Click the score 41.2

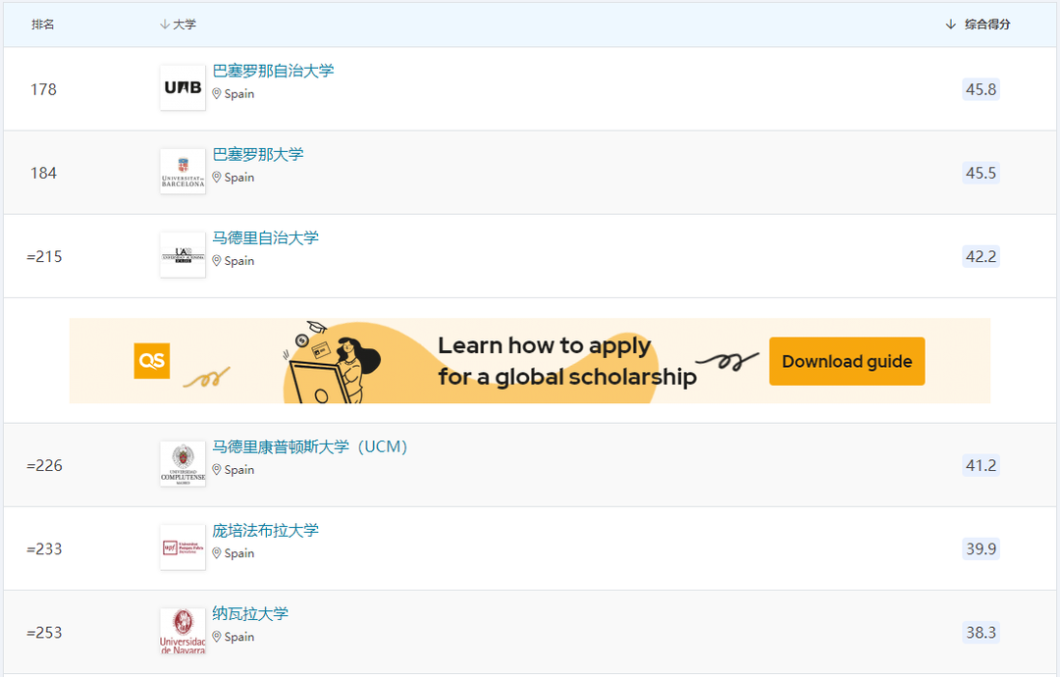click(980, 465)
